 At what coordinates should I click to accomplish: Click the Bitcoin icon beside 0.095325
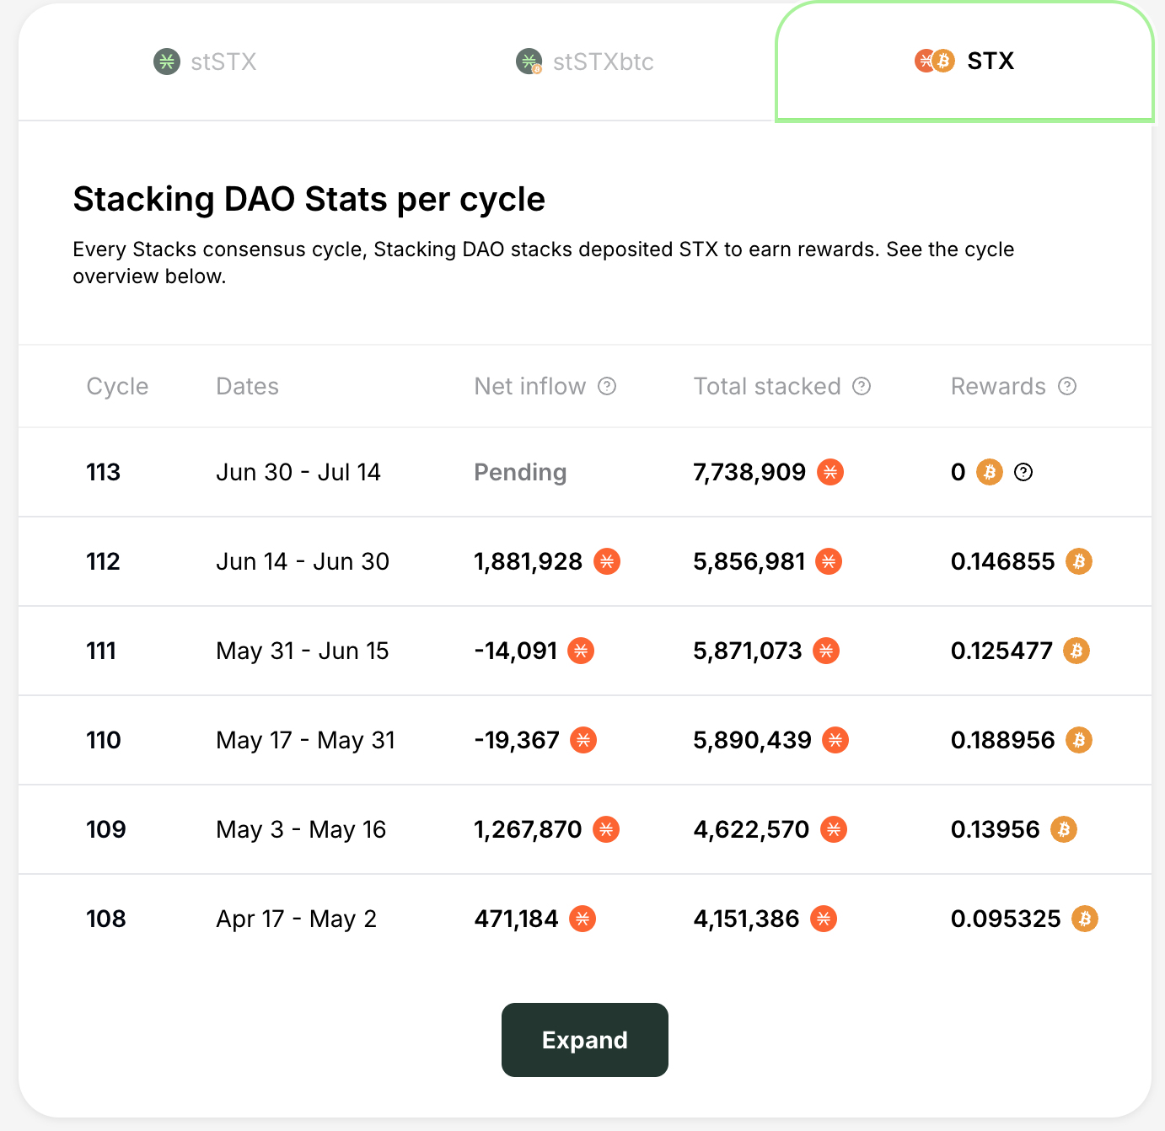pos(1085,919)
